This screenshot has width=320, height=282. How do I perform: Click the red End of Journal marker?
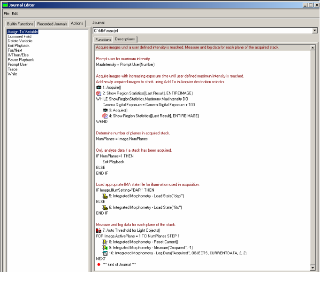tap(99, 264)
